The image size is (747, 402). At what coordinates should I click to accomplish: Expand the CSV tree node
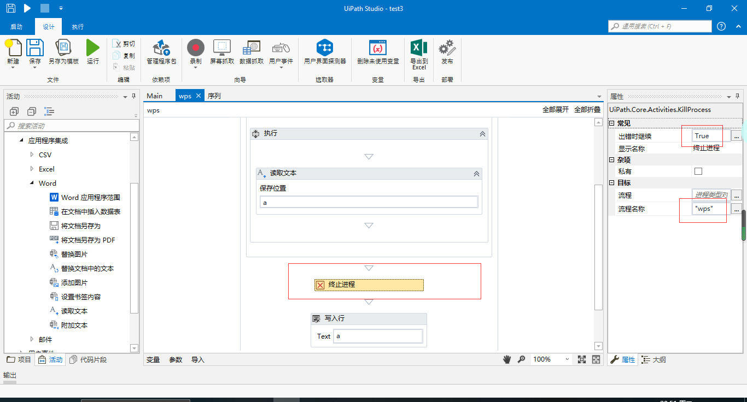[32, 155]
